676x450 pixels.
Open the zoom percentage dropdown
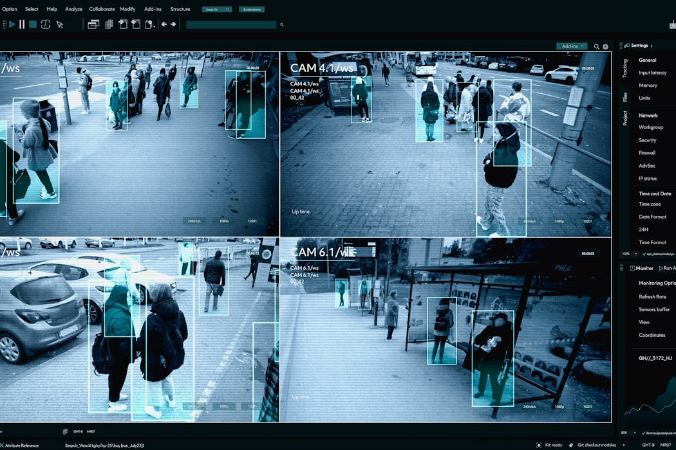tap(628, 254)
